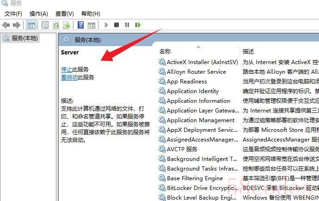The height and width of the screenshot is (201, 319).
Task: Click the Forward arrow in toolbar
Action: 17,25
